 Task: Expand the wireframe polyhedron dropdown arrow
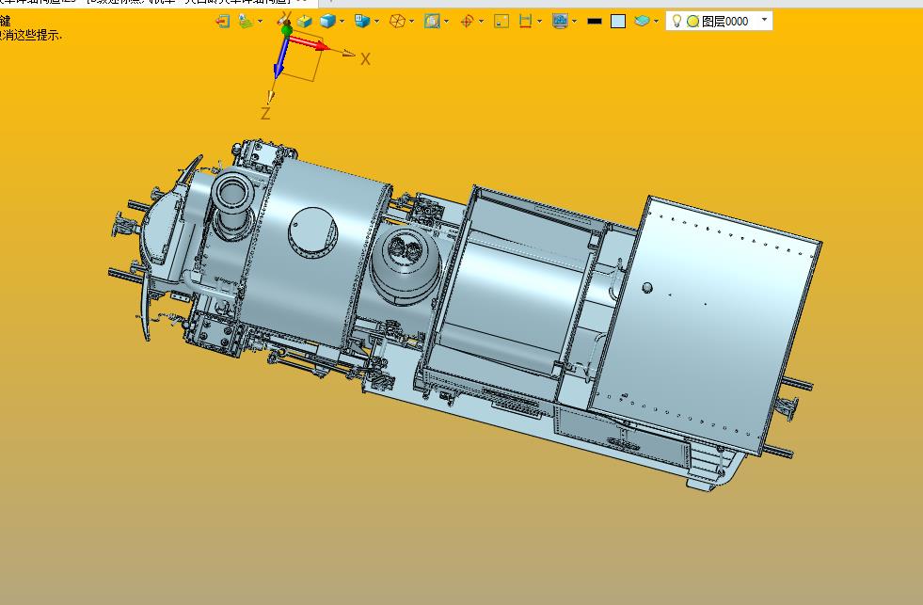(411, 22)
